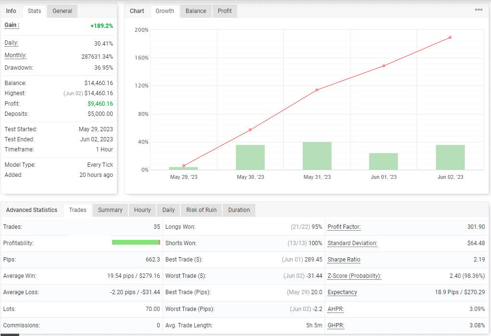
Task: Click the Every Tick model type value
Action: (x=100, y=165)
